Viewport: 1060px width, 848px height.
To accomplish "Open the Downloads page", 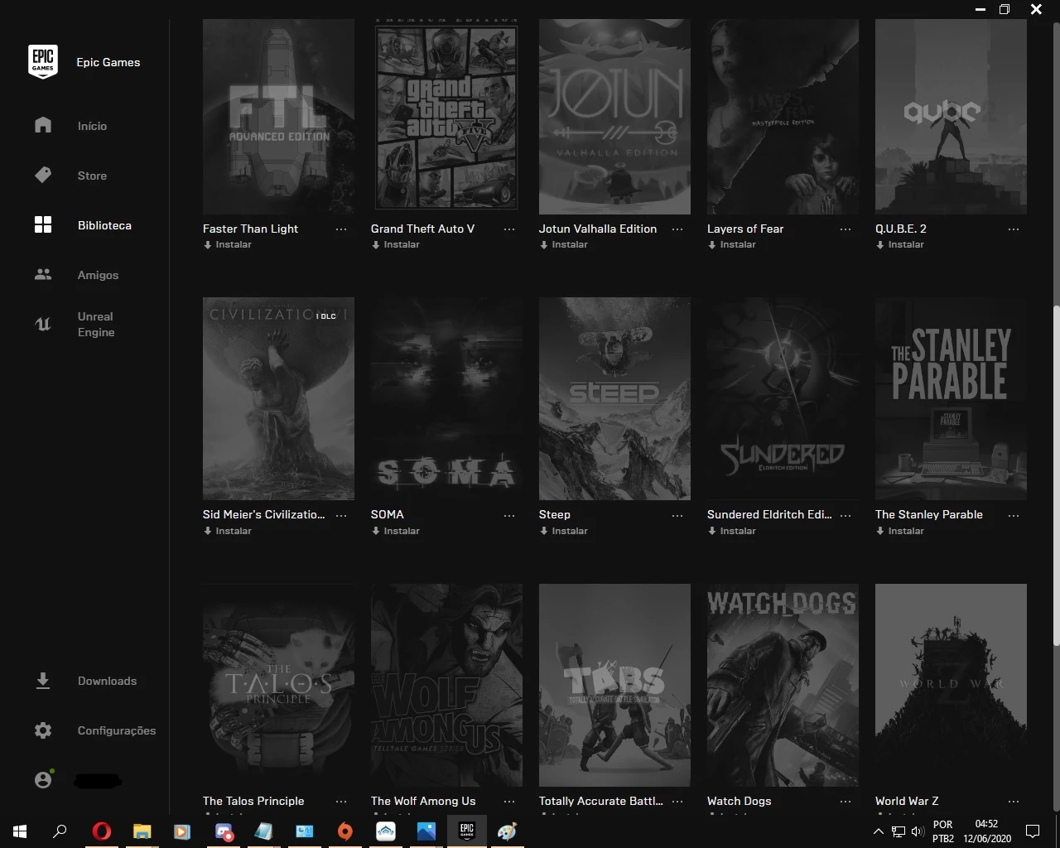I will click(107, 681).
